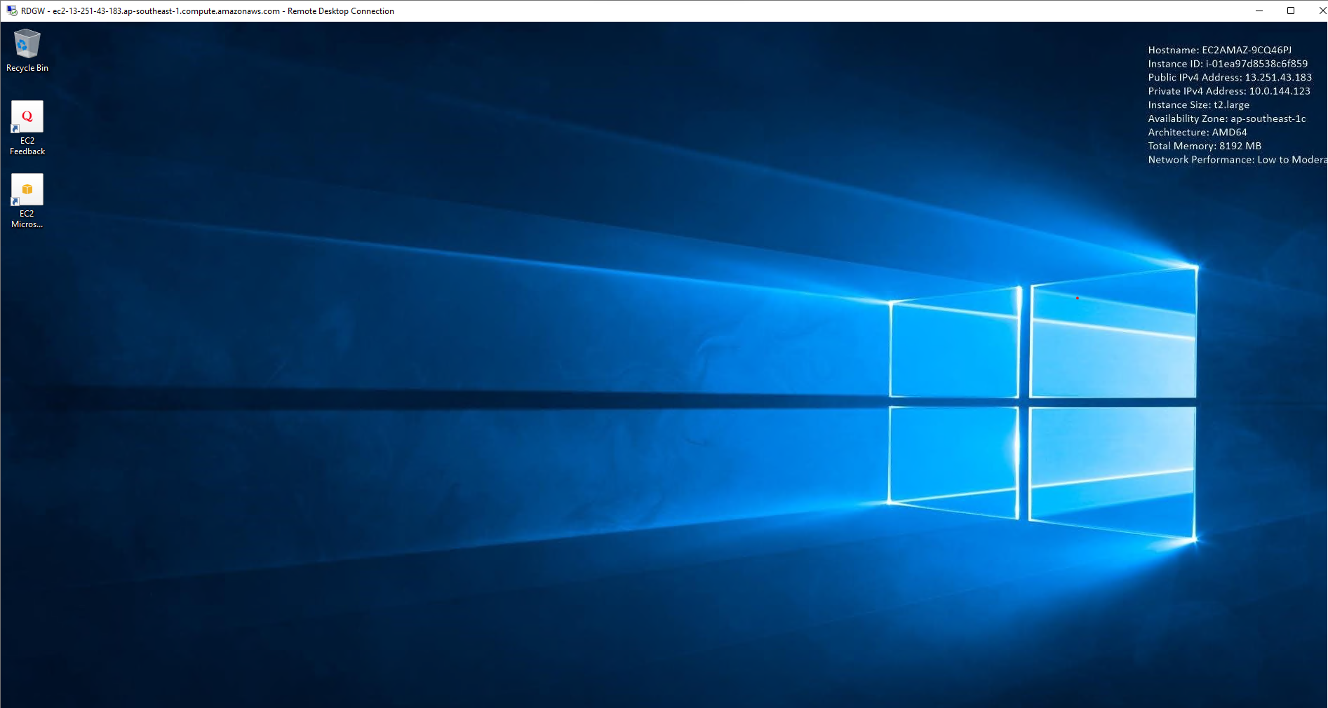This screenshot has height=708, width=1328.
Task: Minimize the Remote Desktop Connection window
Action: (1259, 11)
